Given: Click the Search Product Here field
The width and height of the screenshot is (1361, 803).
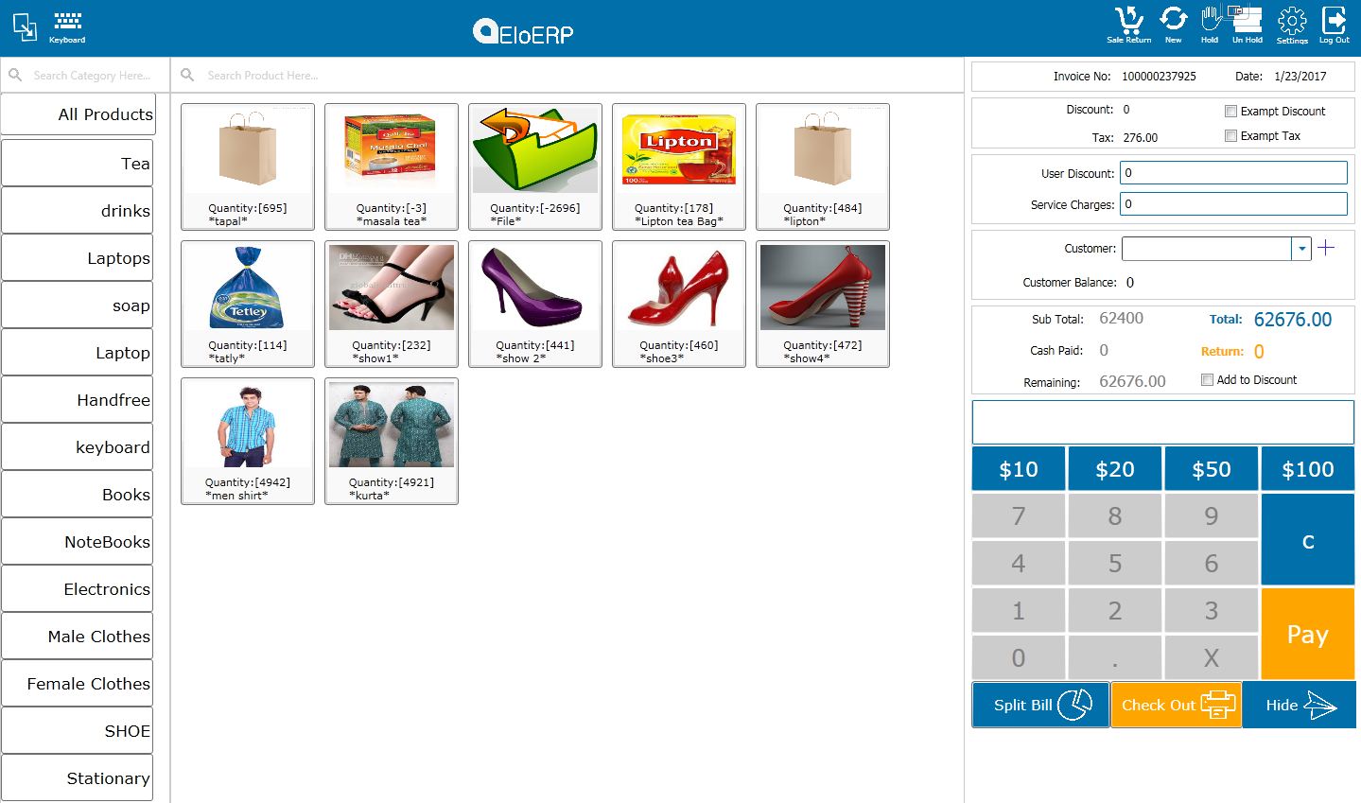Looking at the screenshot, I should pyautogui.click(x=567, y=76).
